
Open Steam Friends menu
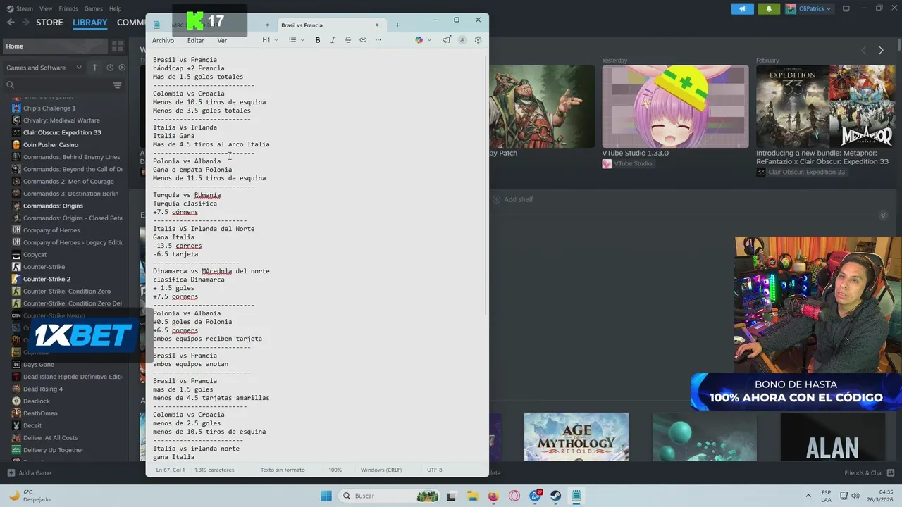(x=68, y=8)
